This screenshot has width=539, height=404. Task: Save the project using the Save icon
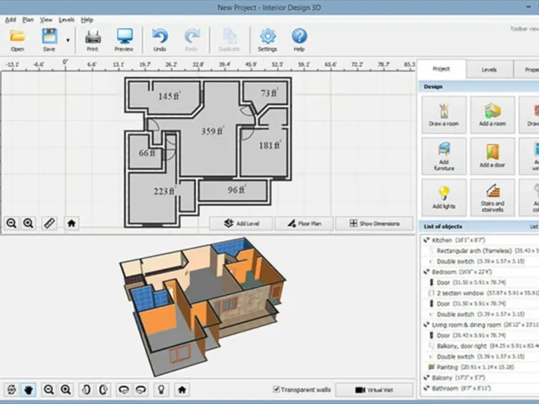tap(49, 40)
